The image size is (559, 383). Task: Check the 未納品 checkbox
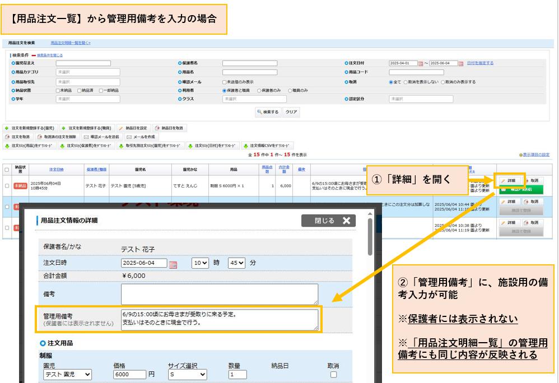[58, 90]
